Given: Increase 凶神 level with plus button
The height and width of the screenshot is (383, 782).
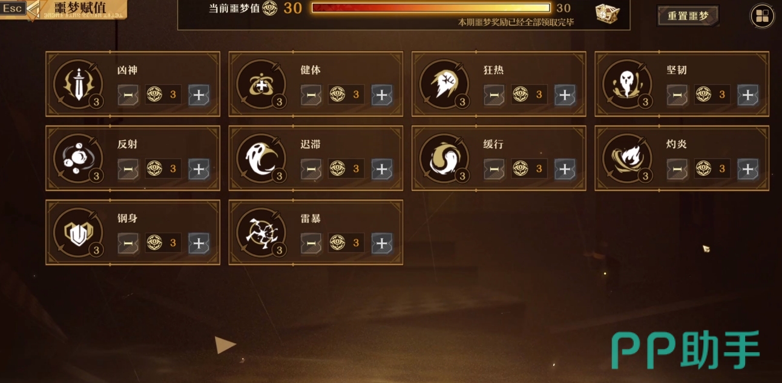Looking at the screenshot, I should (199, 95).
